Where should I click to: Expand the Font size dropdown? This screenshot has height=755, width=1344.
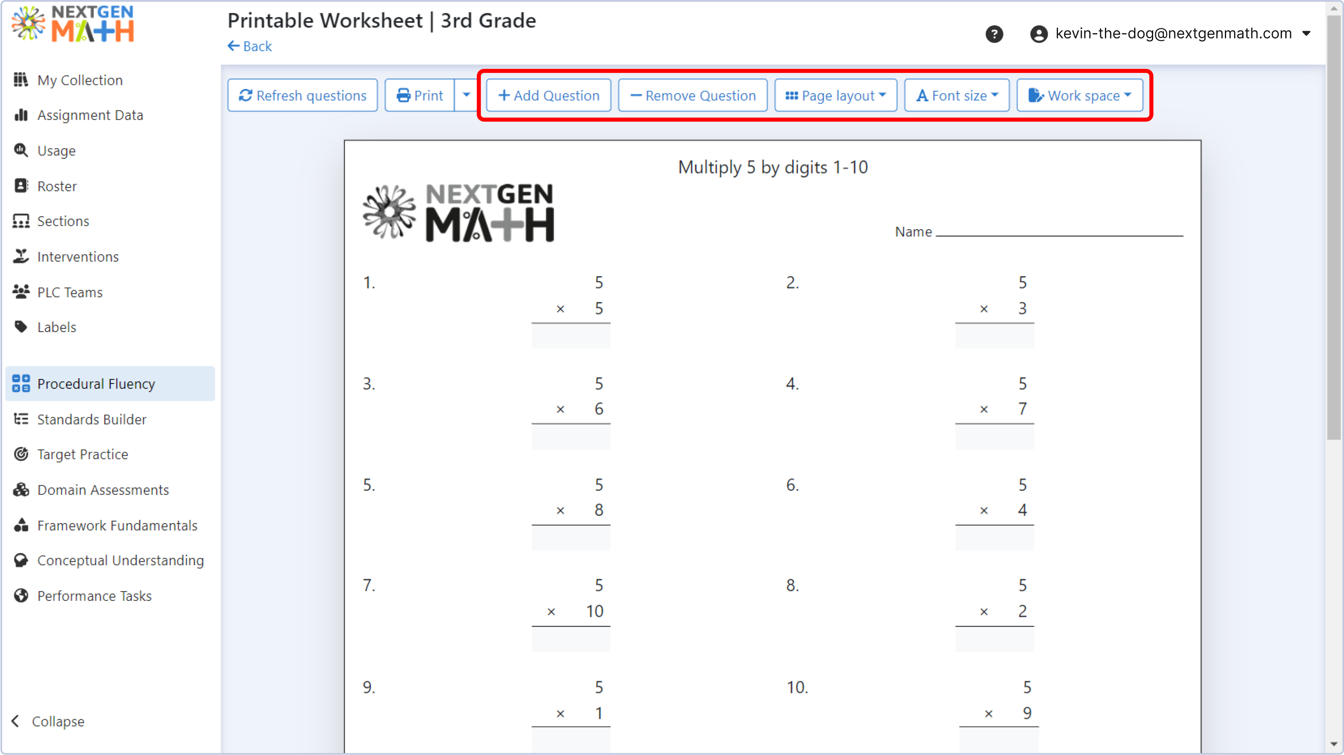(956, 96)
